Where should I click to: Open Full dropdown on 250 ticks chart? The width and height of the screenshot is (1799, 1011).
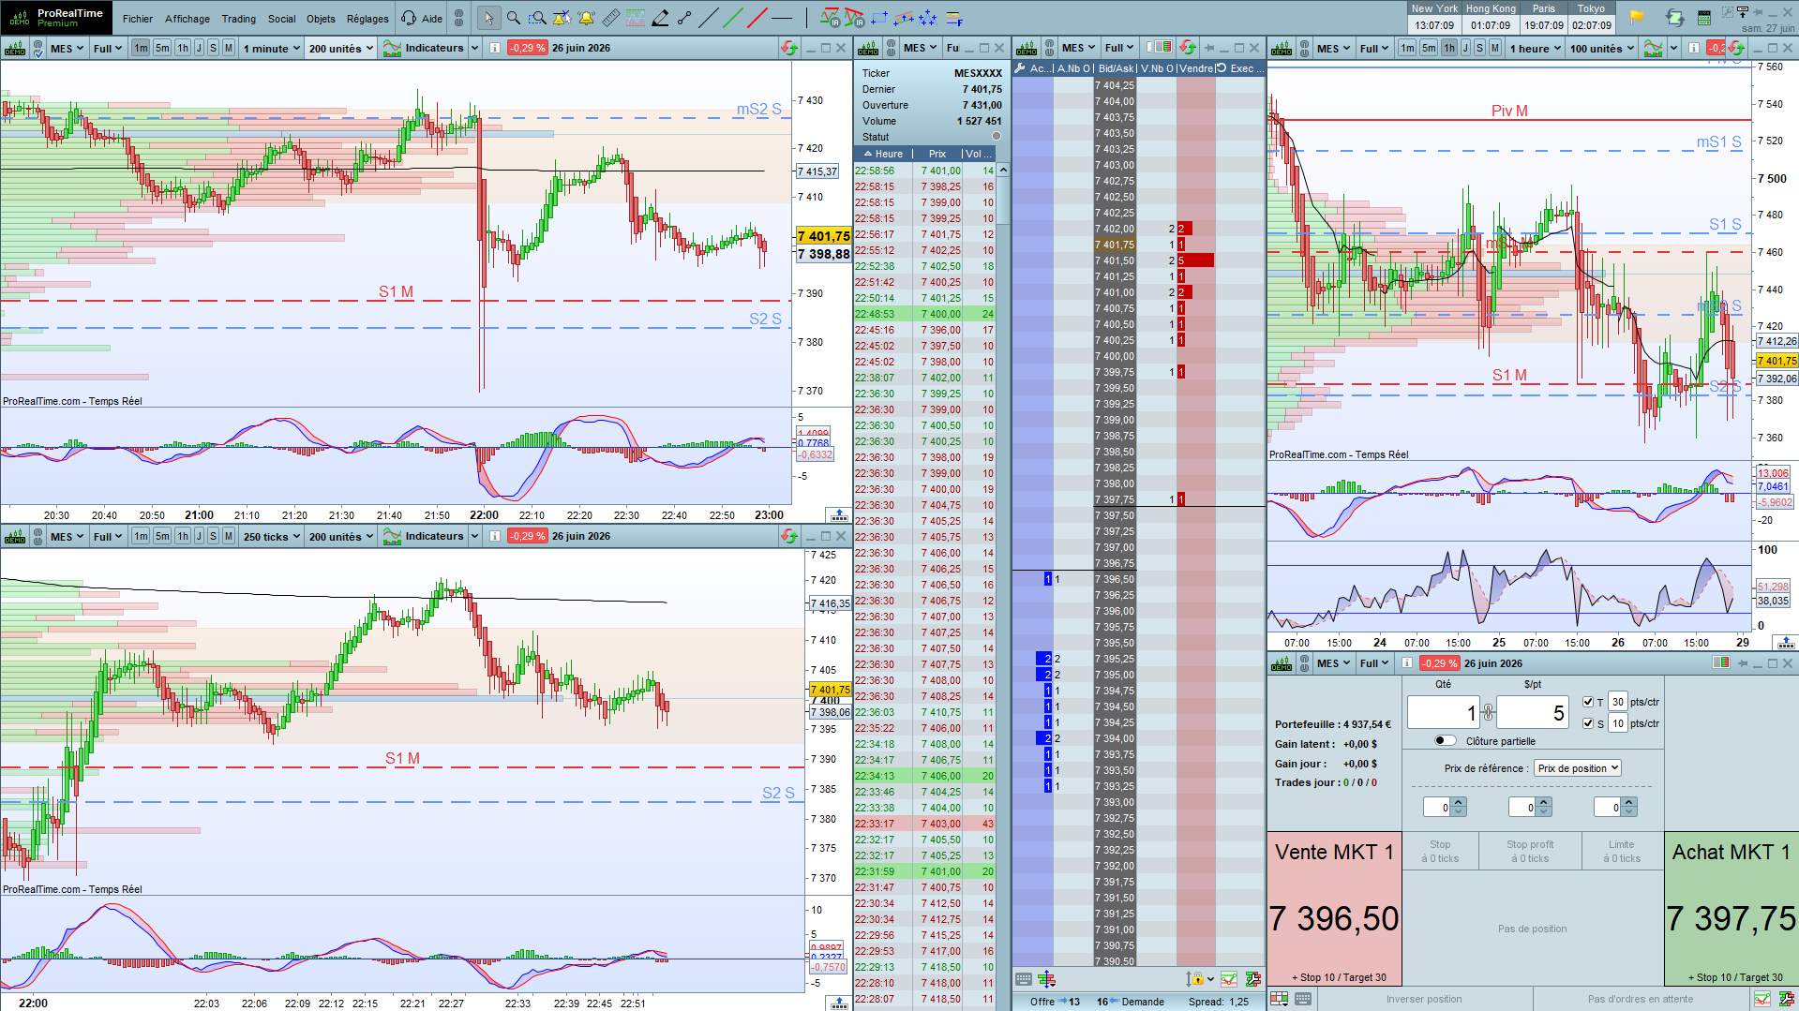(108, 536)
